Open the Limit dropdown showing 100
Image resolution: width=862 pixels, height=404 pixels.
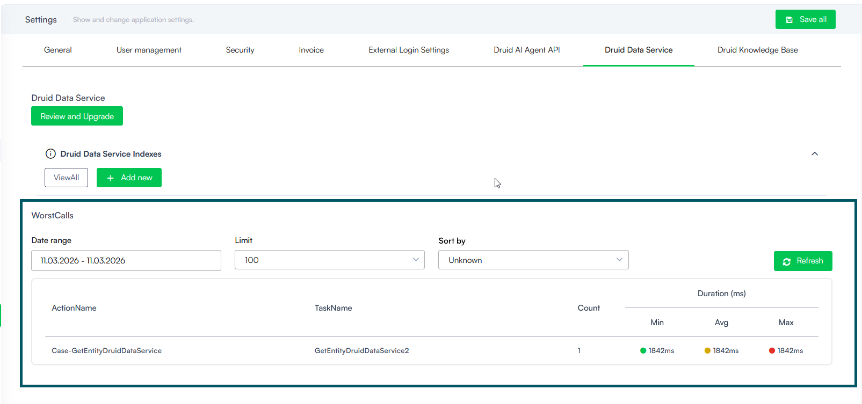coord(329,260)
